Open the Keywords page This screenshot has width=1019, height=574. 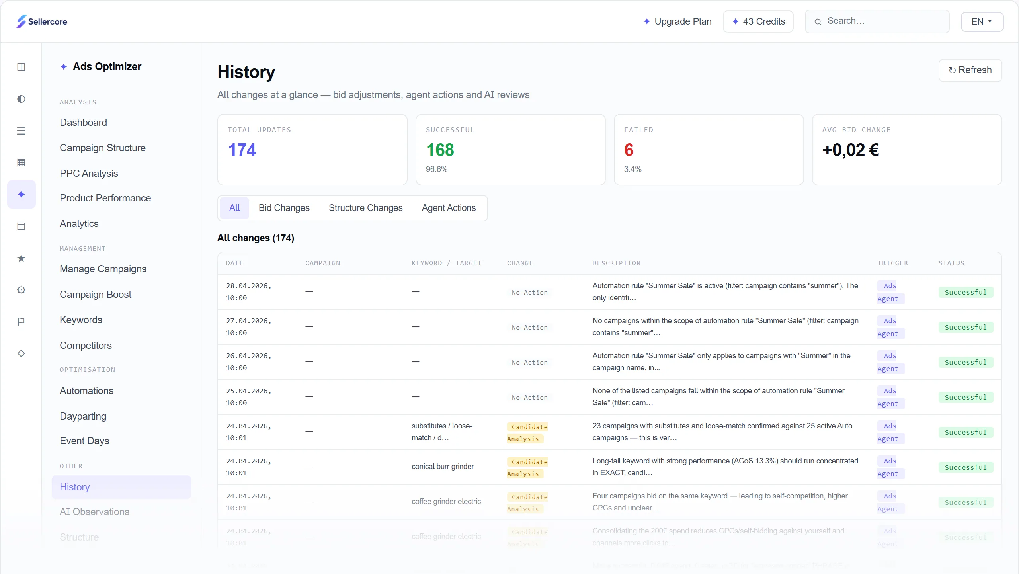tap(81, 320)
